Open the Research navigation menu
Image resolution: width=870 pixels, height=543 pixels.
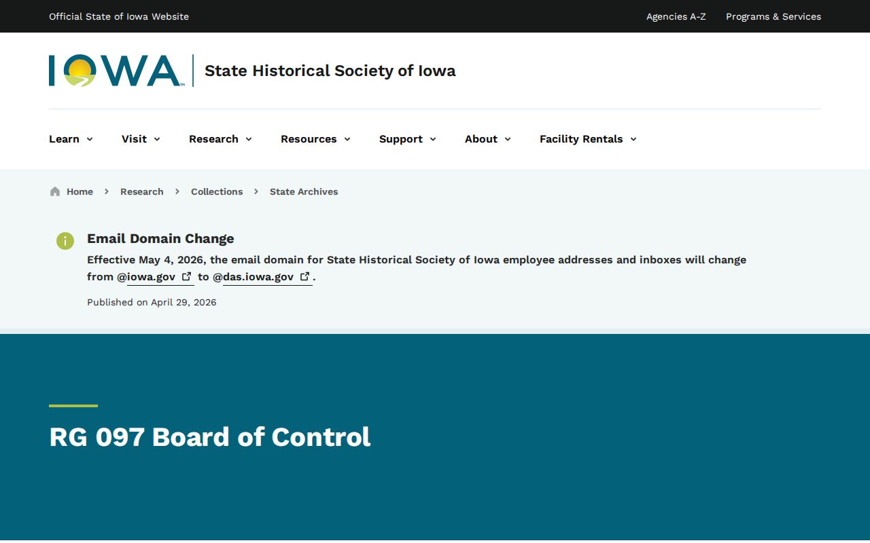pyautogui.click(x=221, y=139)
